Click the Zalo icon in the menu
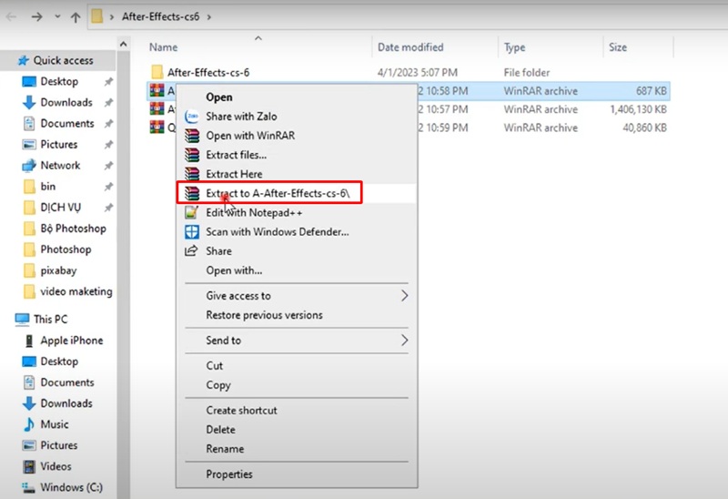This screenshot has width=728, height=499. 192,117
